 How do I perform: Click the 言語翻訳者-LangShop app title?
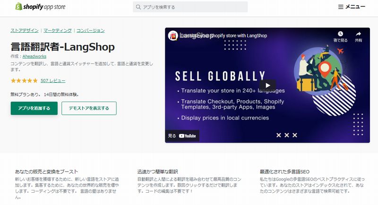[63, 47]
